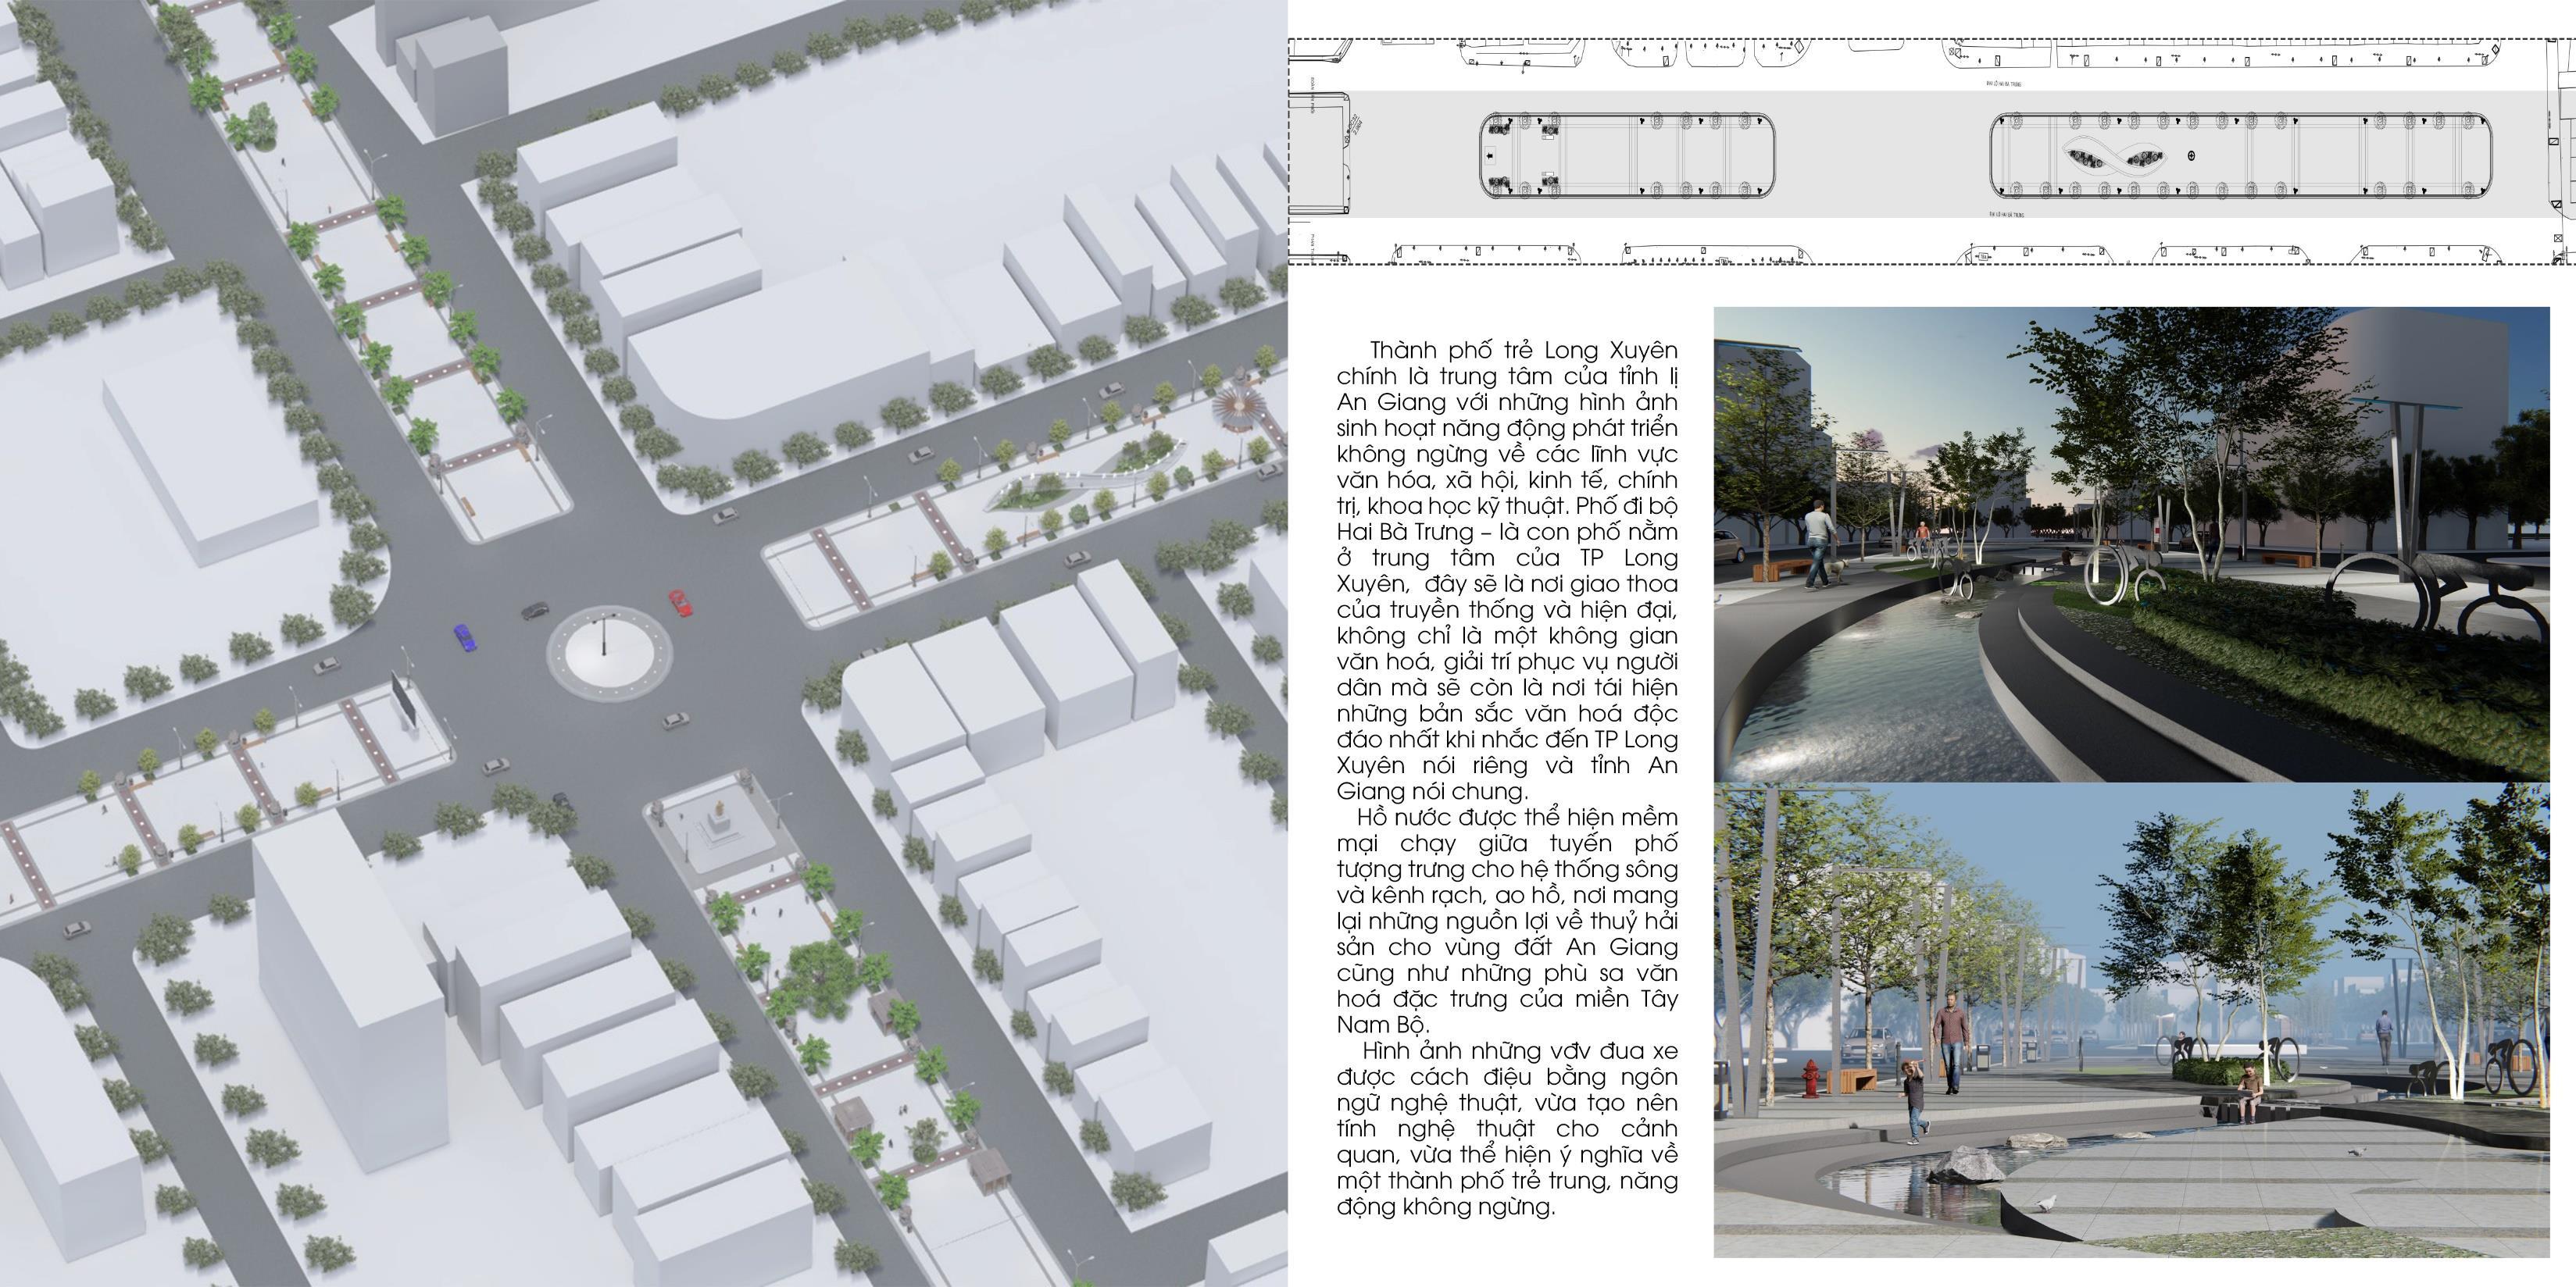Viewport: 2576px width, 1287px height.
Task: Select the infinity-shaped pond symbol in the floor plan
Action: (2116, 159)
